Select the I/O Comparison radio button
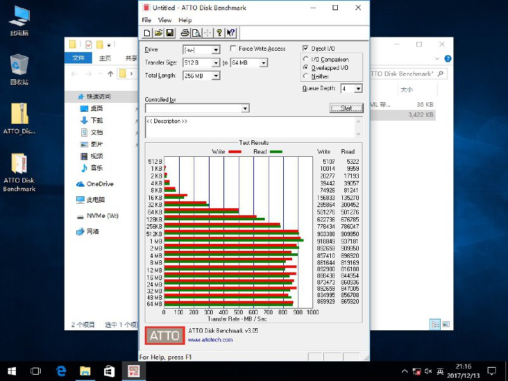Image resolution: width=508 pixels, height=381 pixels. (x=305, y=59)
